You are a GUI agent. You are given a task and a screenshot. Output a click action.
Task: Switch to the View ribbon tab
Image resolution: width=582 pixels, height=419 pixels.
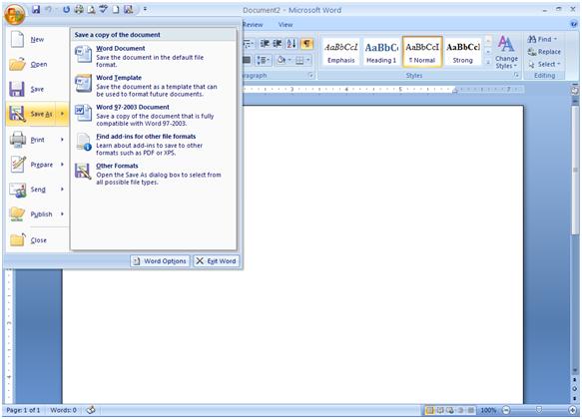click(286, 25)
